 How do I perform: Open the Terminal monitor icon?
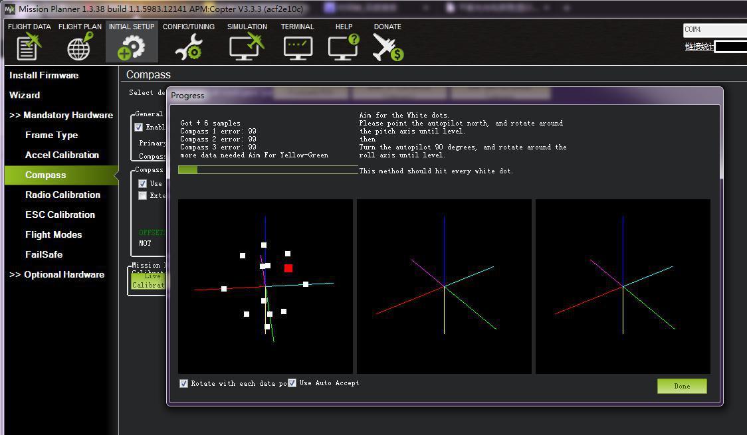click(x=298, y=48)
